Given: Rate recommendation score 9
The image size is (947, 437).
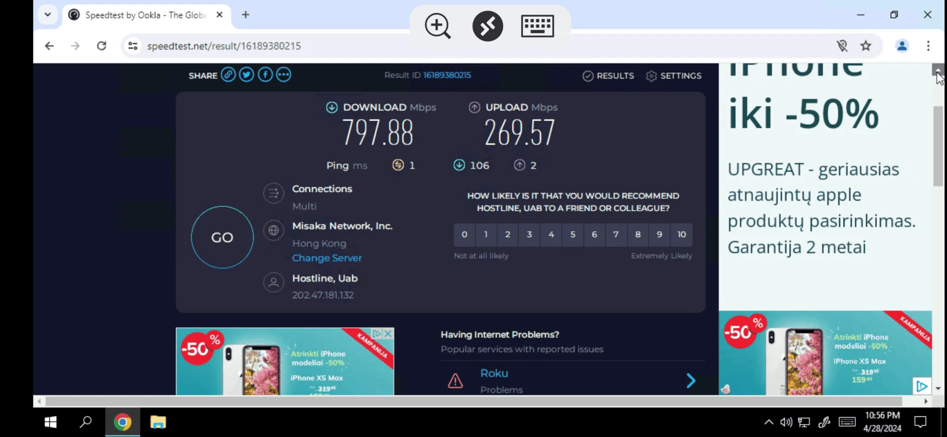Looking at the screenshot, I should [x=659, y=235].
